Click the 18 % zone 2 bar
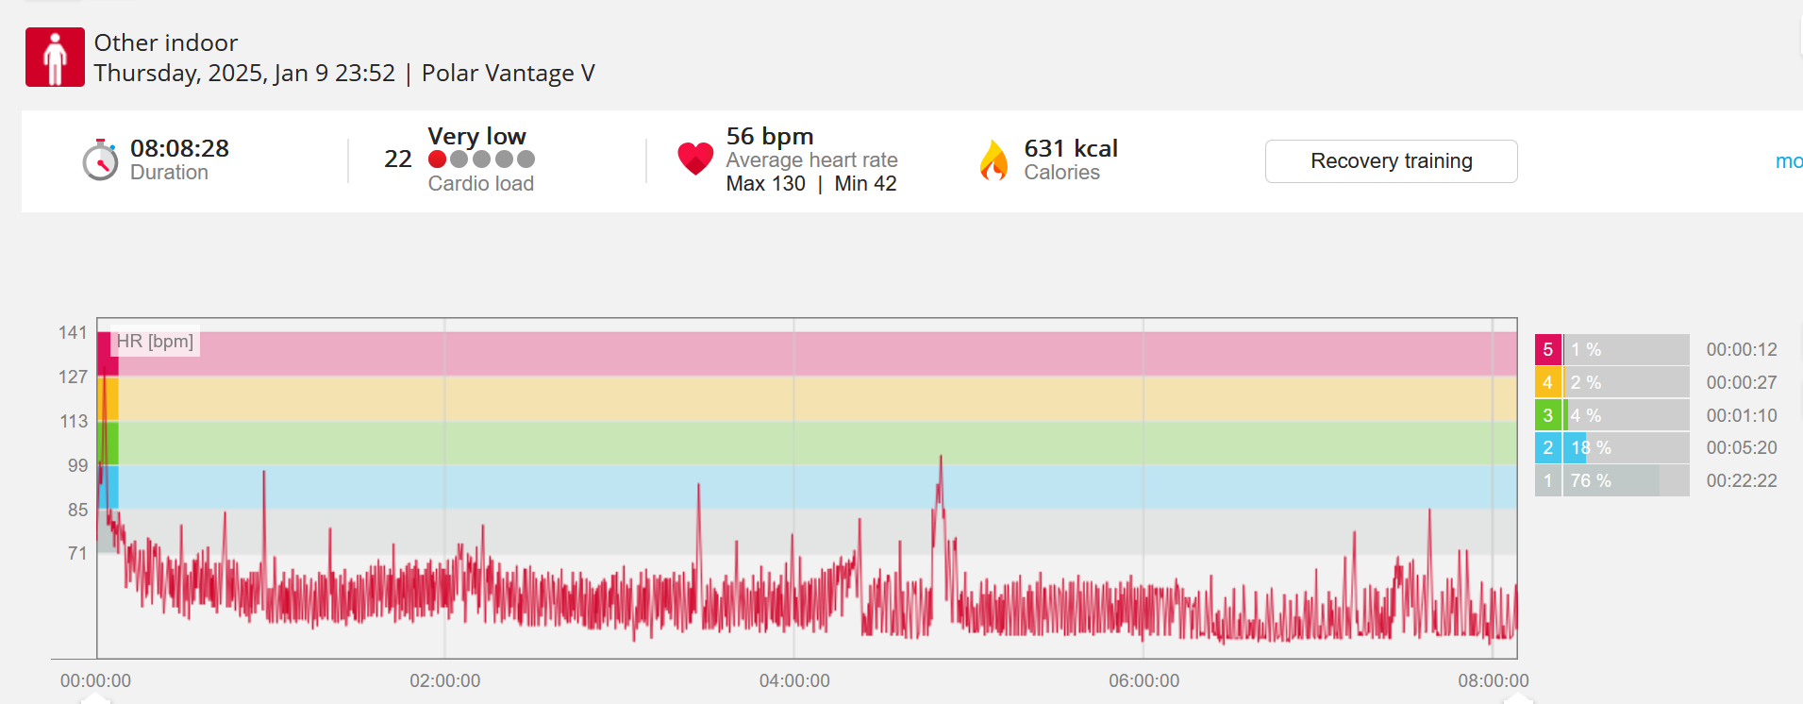 (x=1627, y=448)
